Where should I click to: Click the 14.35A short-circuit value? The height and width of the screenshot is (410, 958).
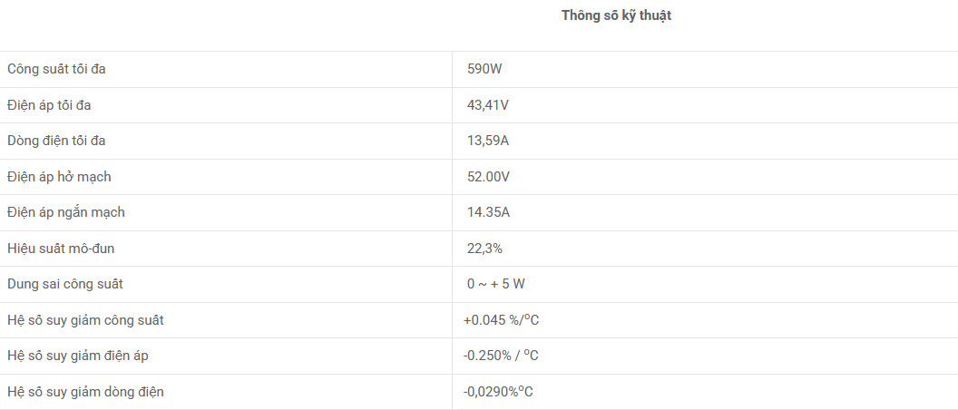[488, 212]
